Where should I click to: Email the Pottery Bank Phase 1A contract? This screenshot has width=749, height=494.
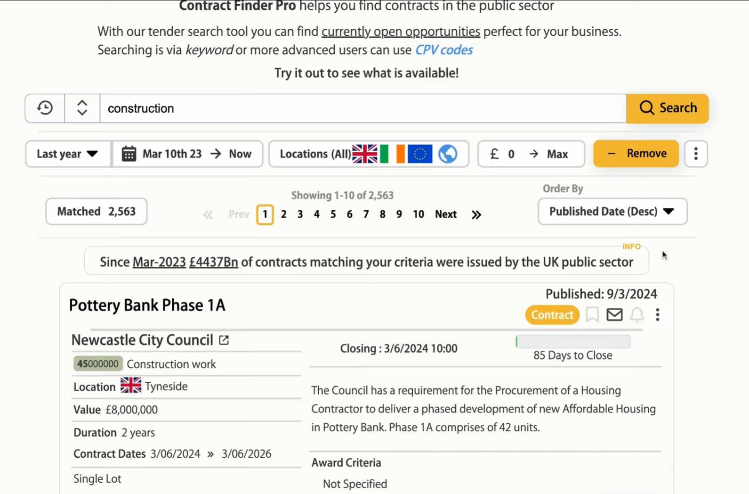click(614, 314)
